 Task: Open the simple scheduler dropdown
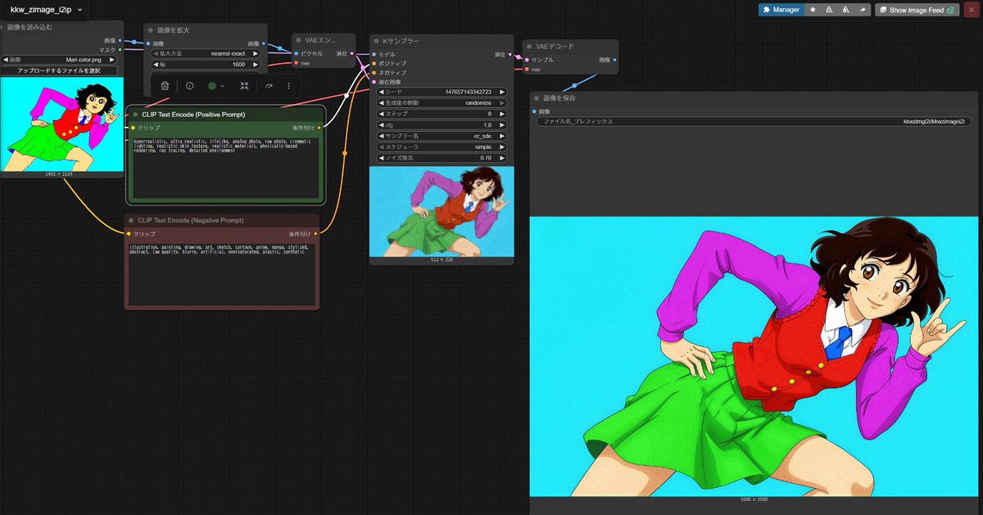coord(442,147)
